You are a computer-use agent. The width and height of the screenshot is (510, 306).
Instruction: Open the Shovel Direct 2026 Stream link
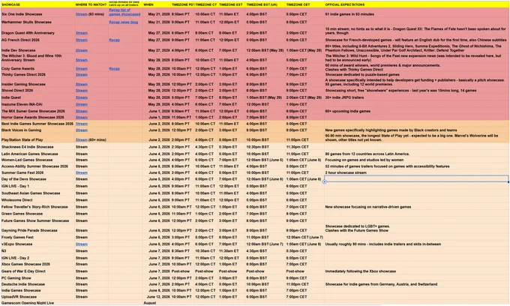point(81,91)
